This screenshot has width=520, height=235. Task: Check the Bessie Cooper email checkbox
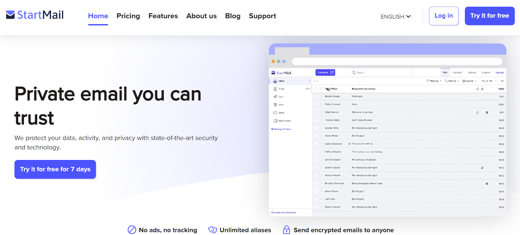pyautogui.click(x=316, y=96)
